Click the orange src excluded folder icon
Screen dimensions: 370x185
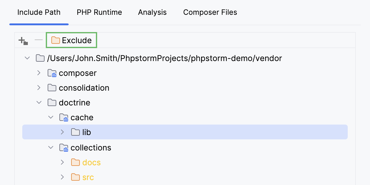75,177
